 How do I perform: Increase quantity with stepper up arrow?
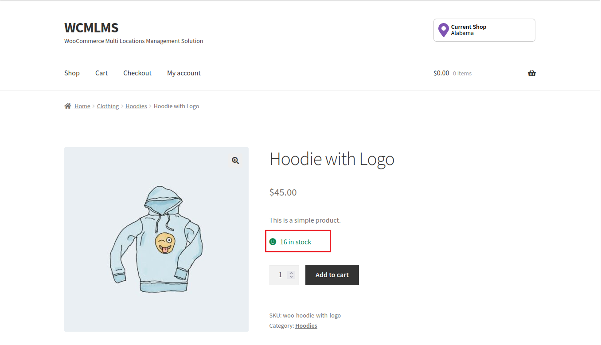pyautogui.click(x=291, y=273)
